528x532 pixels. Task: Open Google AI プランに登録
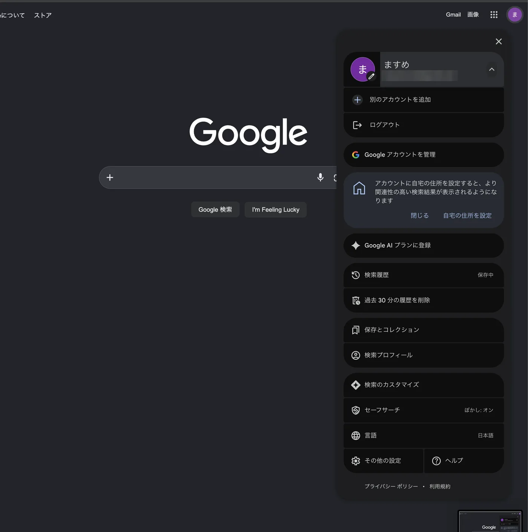(424, 245)
